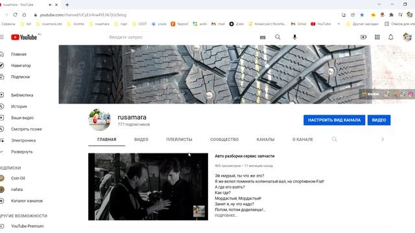The image size is (415, 233).
Task: Open the media control icon in toolbar
Action: 400,15
